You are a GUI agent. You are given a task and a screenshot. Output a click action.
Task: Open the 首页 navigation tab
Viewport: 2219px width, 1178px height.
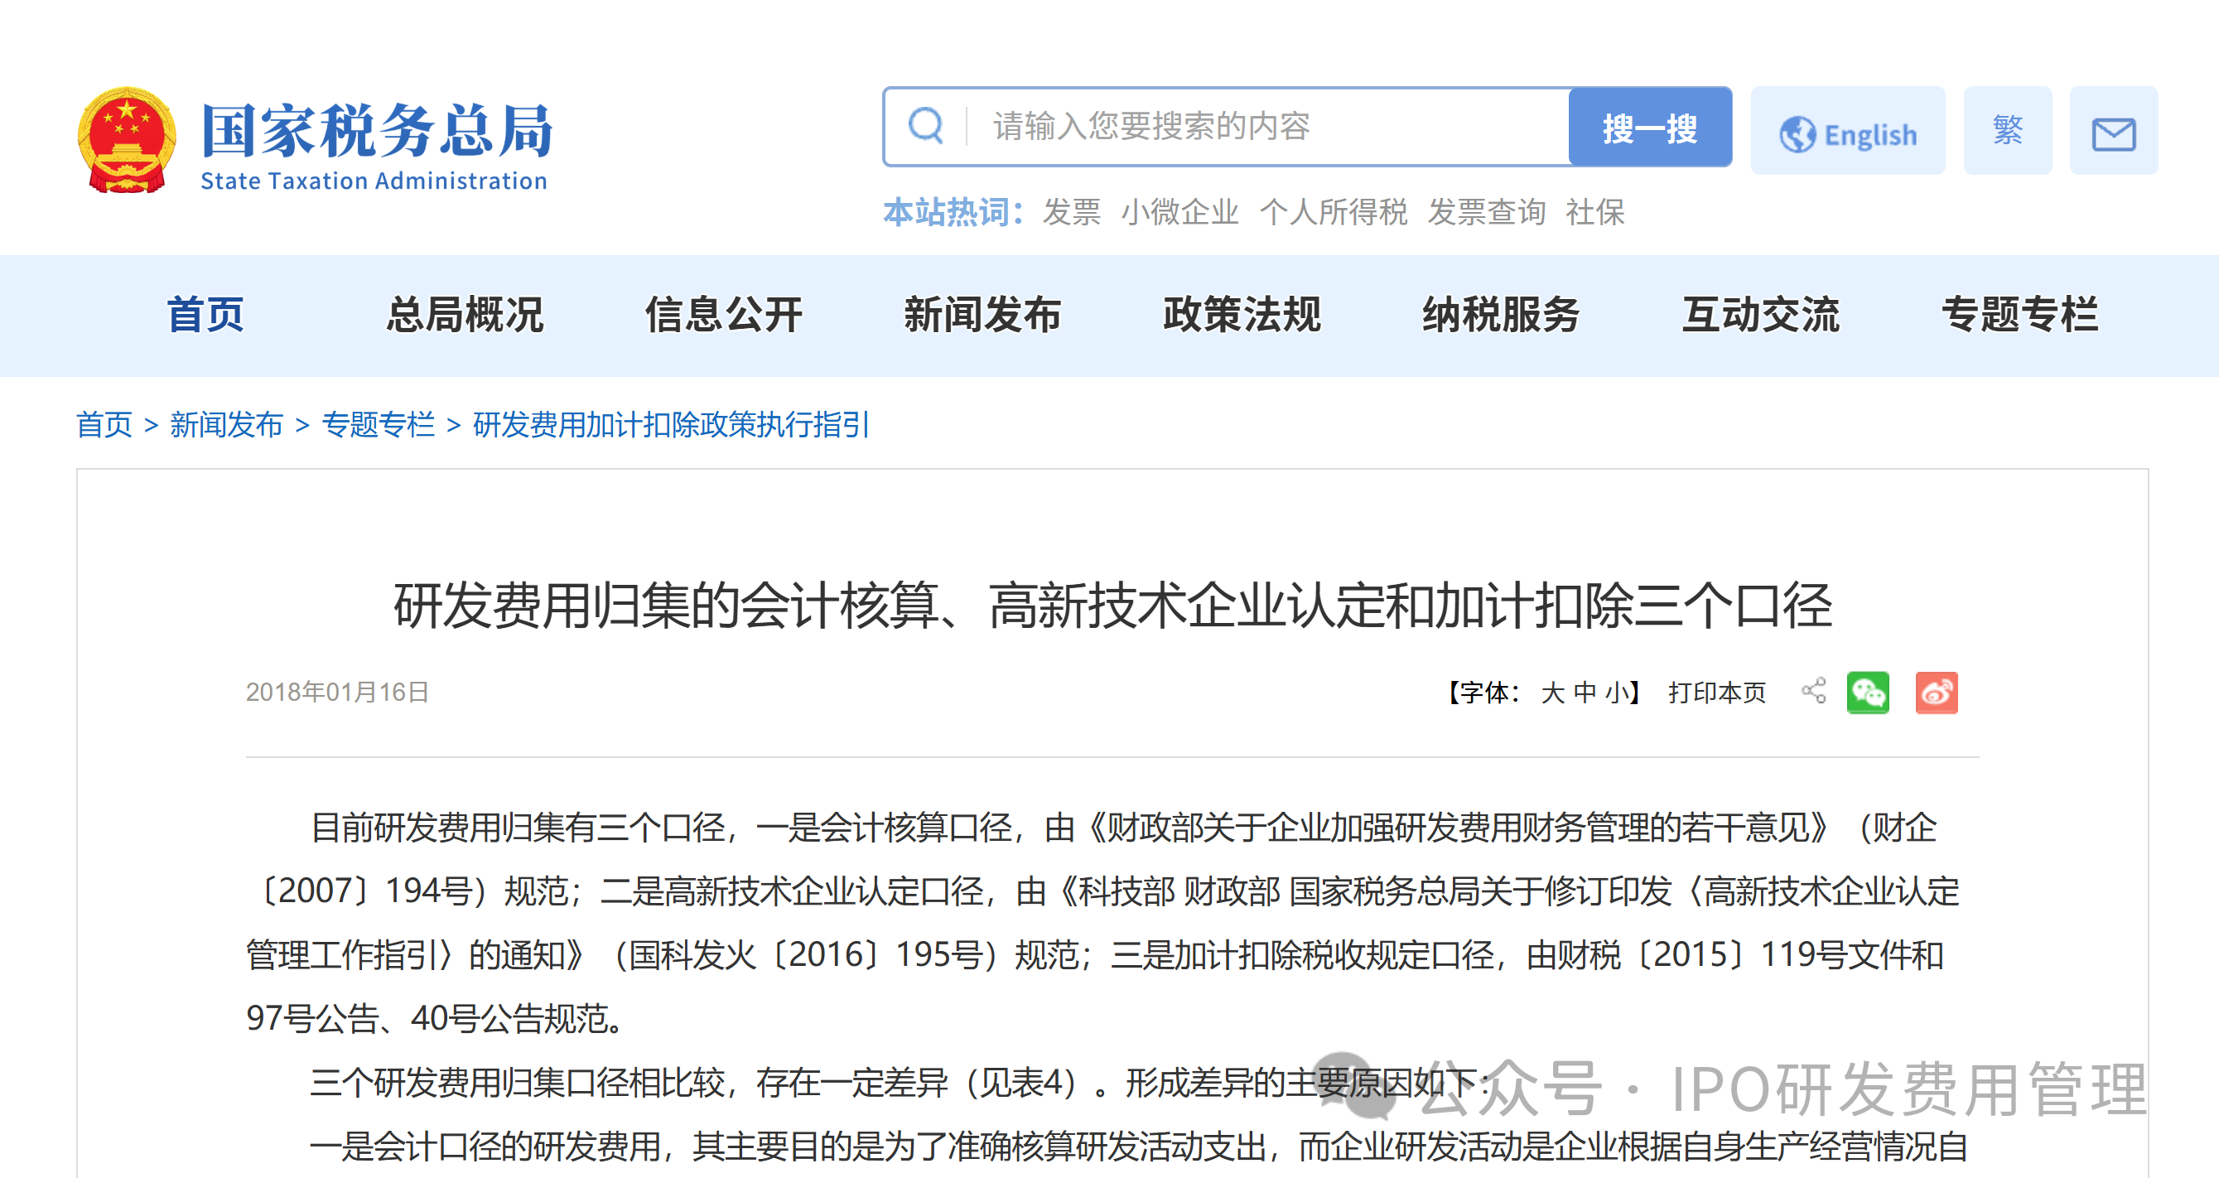(205, 315)
